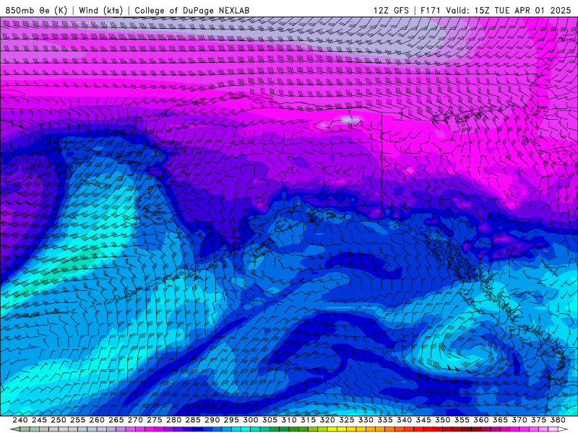
Task: Click the 305 value on the color scale
Action: point(269,420)
